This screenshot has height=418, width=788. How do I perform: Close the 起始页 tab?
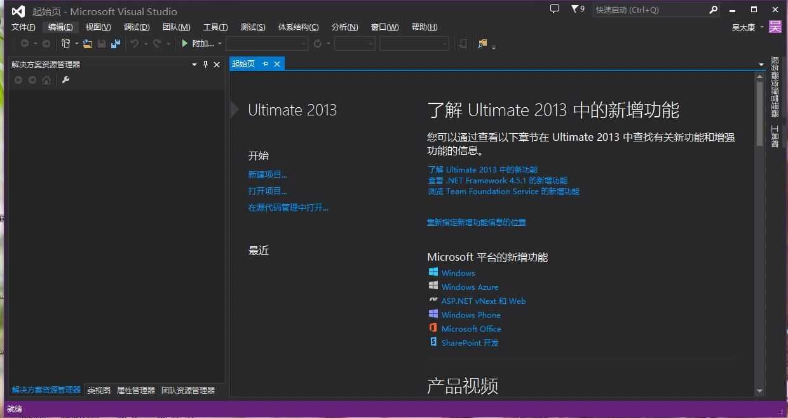[x=277, y=64]
